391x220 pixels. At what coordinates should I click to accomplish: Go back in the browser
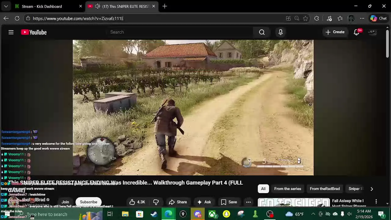coord(6,18)
